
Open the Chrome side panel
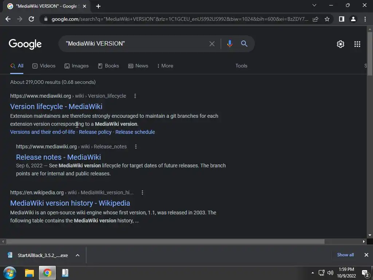[342, 19]
